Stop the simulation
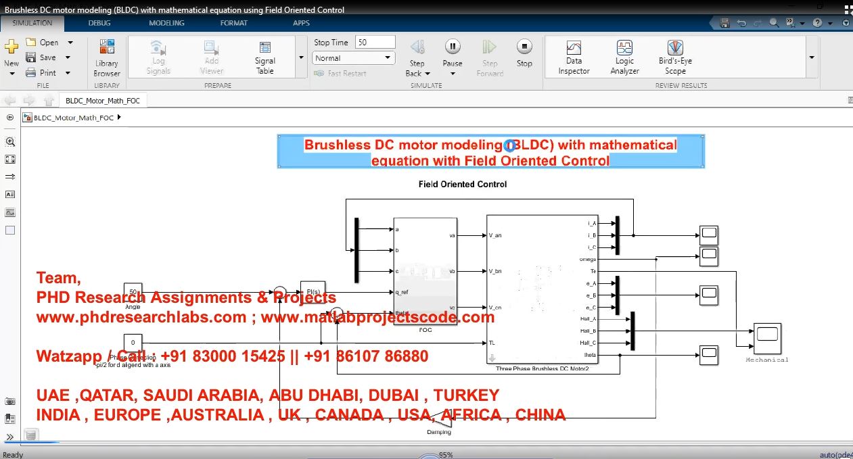The image size is (853, 459). tap(524, 53)
